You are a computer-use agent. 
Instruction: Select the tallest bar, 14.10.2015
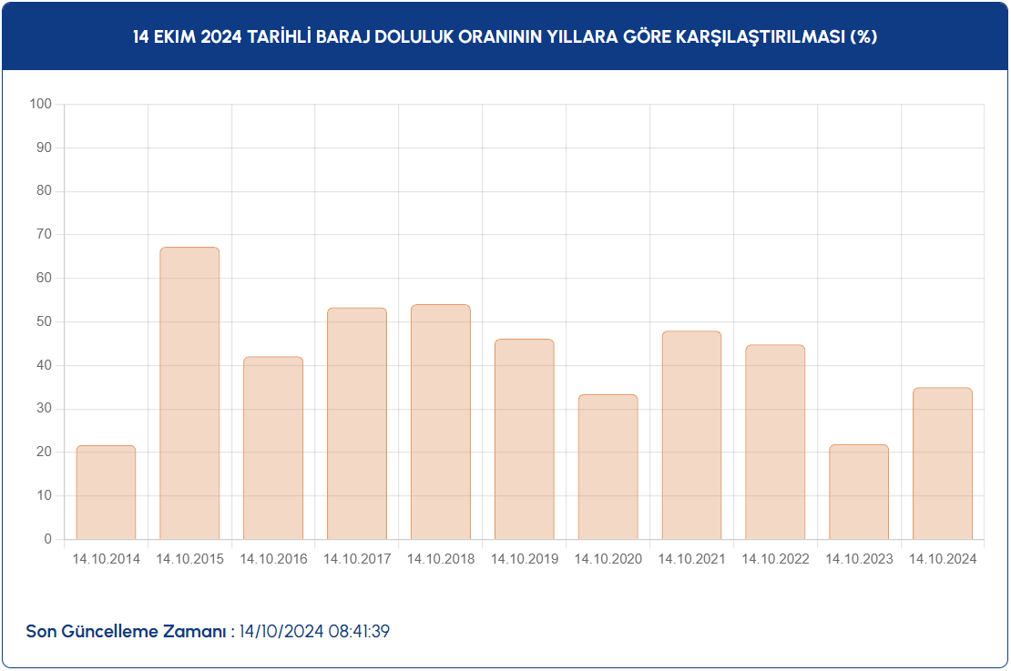tap(189, 393)
